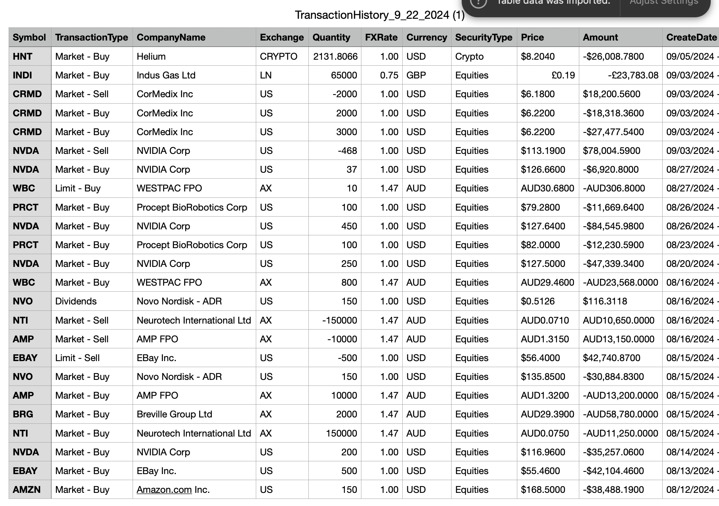Click the TransactionHistory_9_22_2024 table title

point(380,16)
